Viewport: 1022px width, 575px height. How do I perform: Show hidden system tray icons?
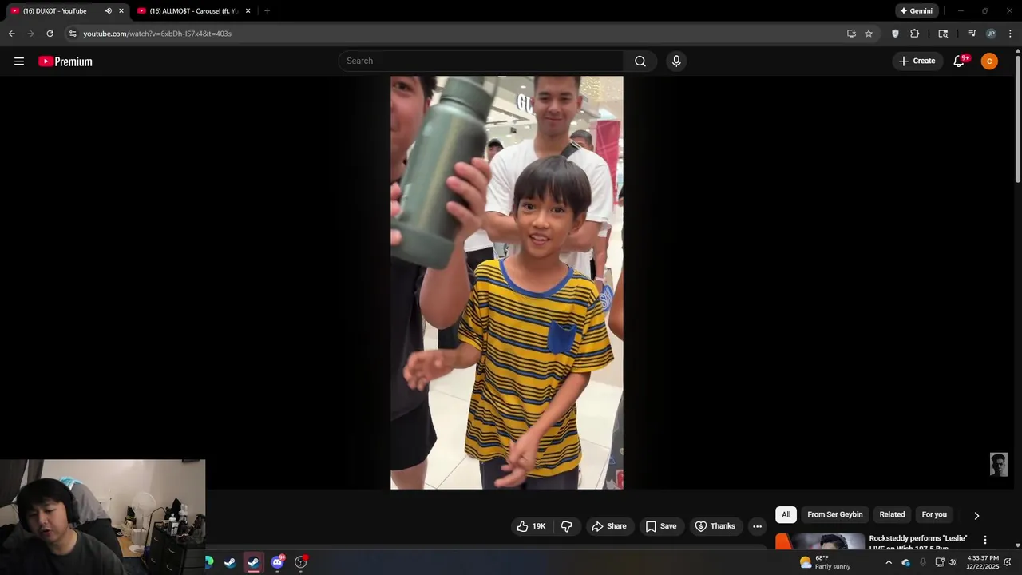(x=888, y=562)
